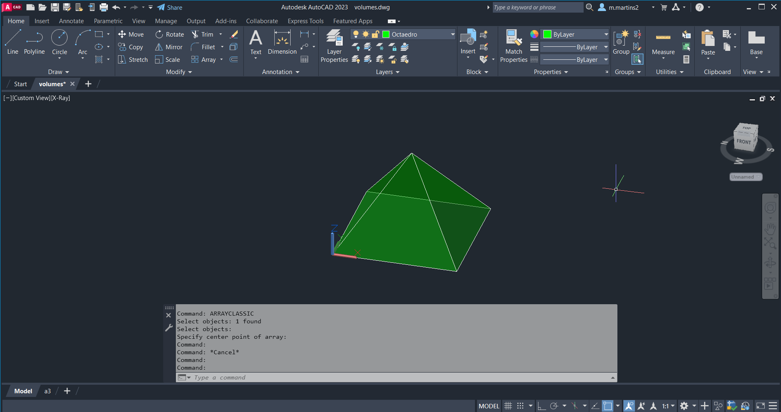Screen dimensions: 781x412
Task: Click the Mirror modify tool
Action: pyautogui.click(x=169, y=47)
